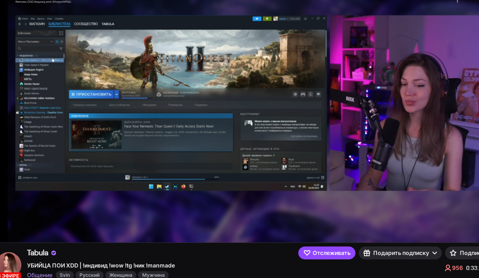This screenshot has width=479, height=278.
Task: Go back with the Steam back arrow
Action: [x=19, y=24]
